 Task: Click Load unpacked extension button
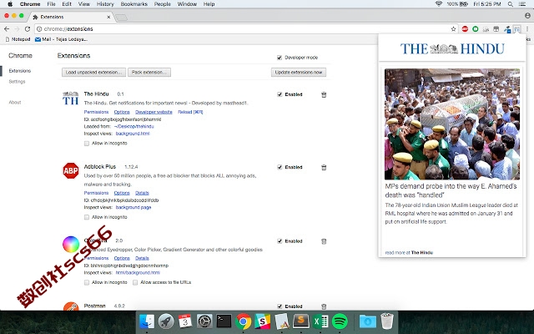click(x=93, y=73)
